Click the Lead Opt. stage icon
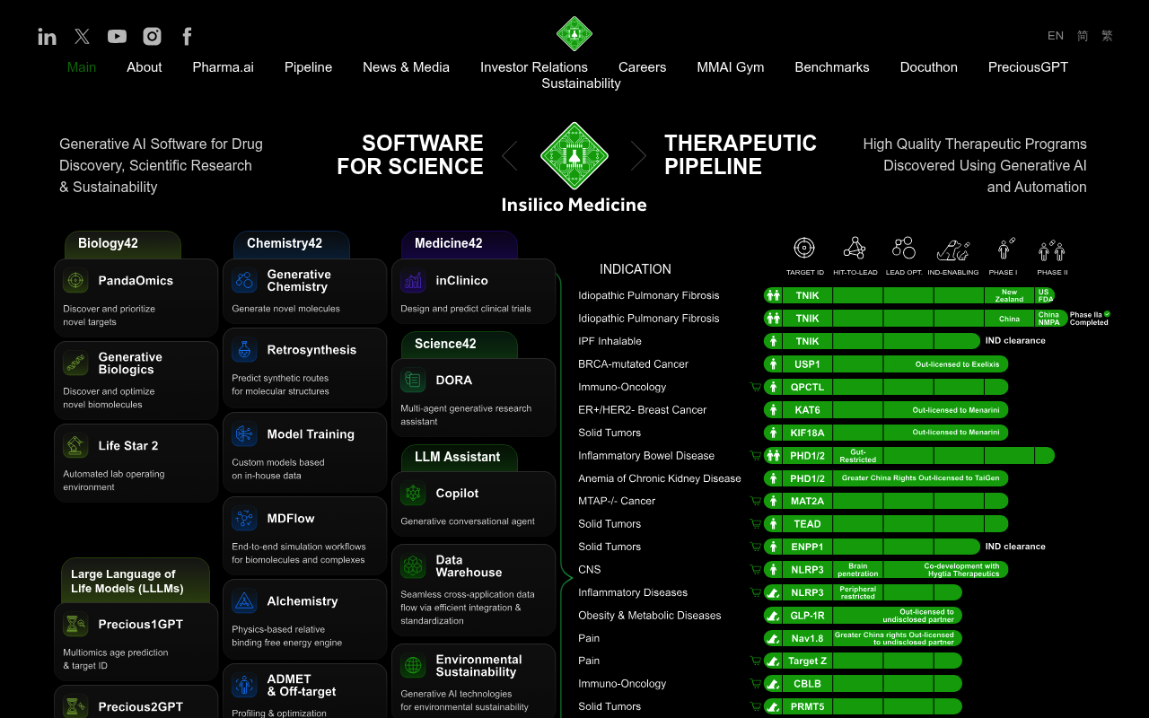 [904, 248]
